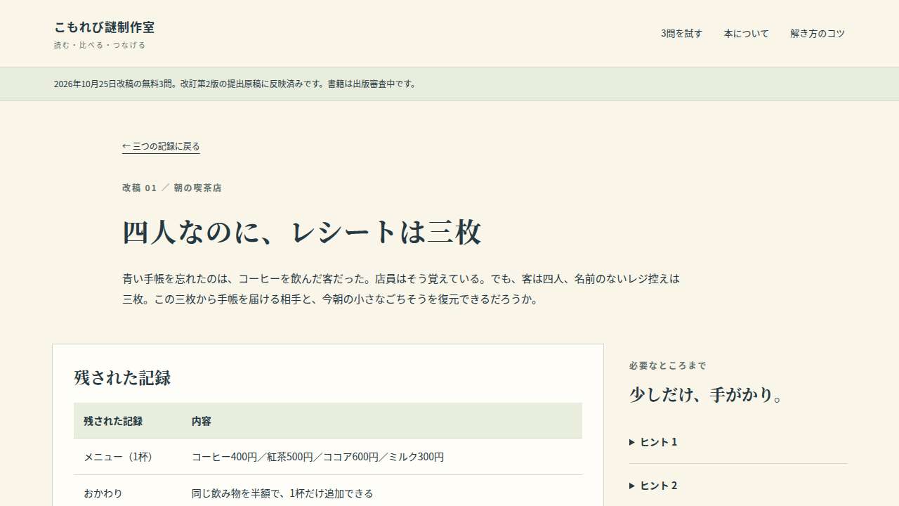Image resolution: width=899 pixels, height=506 pixels.
Task: Click the 残された記録 table column header
Action: pyautogui.click(x=113, y=421)
